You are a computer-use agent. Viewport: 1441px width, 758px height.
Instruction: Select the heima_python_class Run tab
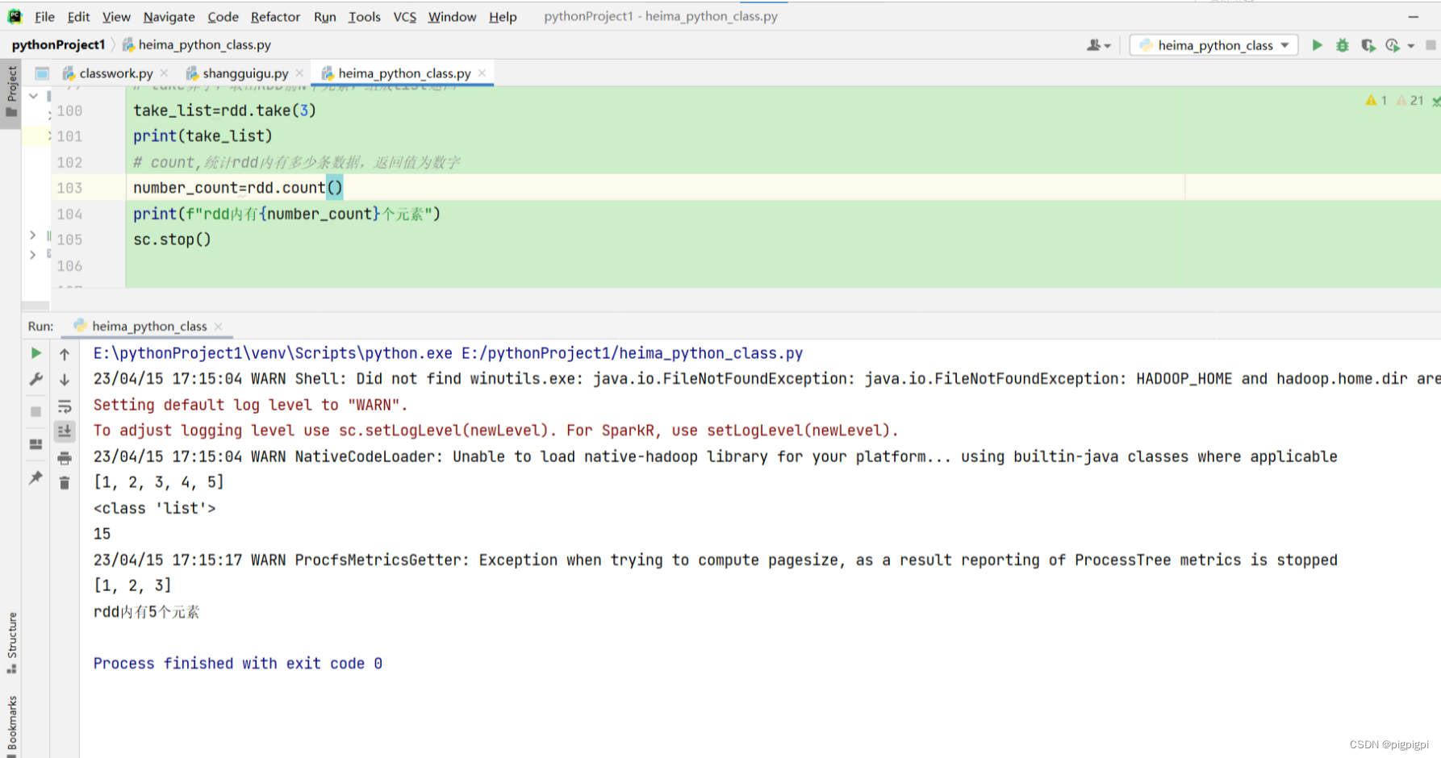pos(149,327)
